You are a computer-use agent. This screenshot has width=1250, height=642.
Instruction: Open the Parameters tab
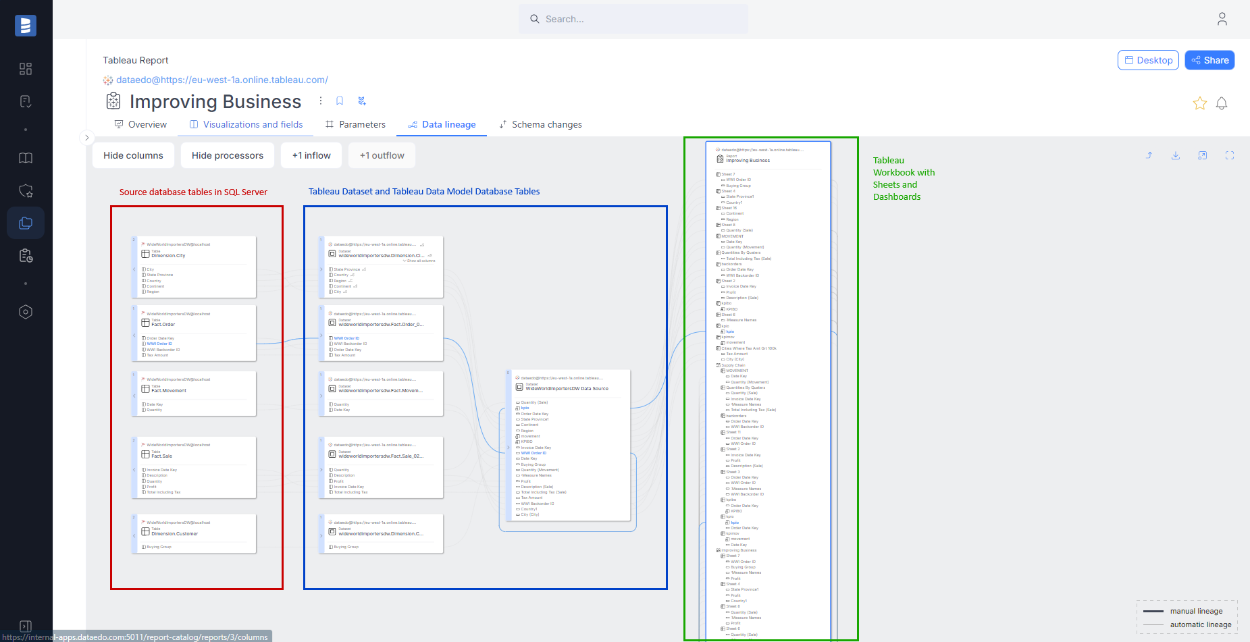click(355, 124)
